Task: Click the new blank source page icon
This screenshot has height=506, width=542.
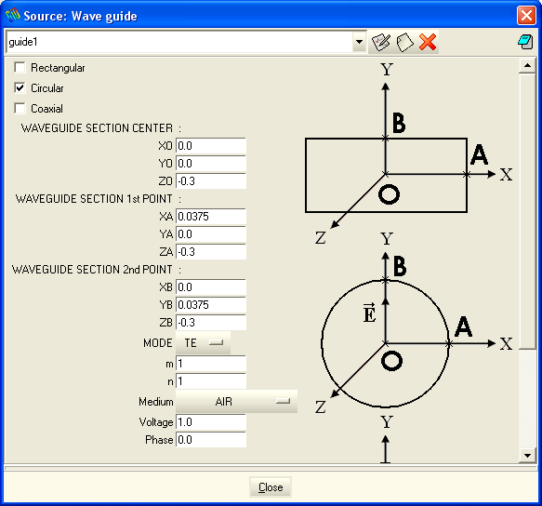Action: (x=404, y=42)
